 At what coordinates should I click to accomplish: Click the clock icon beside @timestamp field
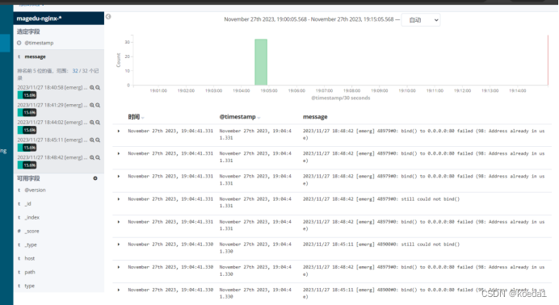pyautogui.click(x=19, y=43)
